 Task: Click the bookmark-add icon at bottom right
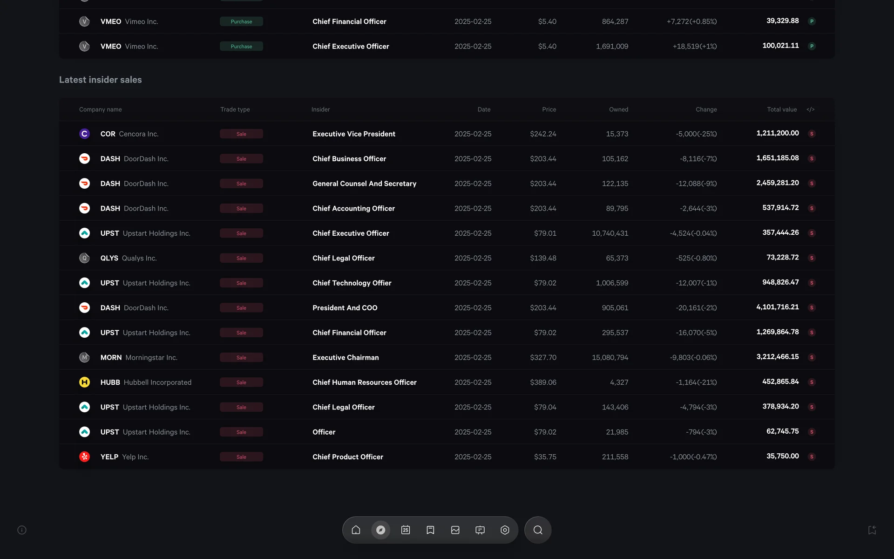pos(872,530)
